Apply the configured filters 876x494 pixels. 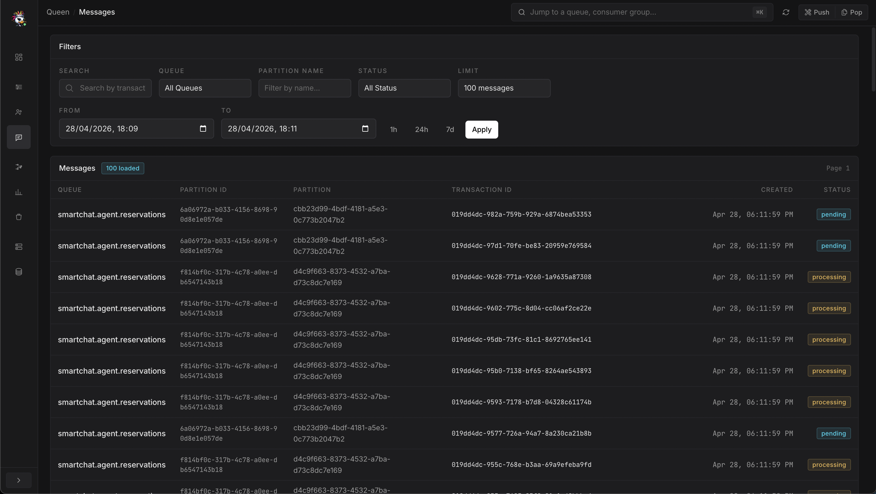click(x=482, y=129)
